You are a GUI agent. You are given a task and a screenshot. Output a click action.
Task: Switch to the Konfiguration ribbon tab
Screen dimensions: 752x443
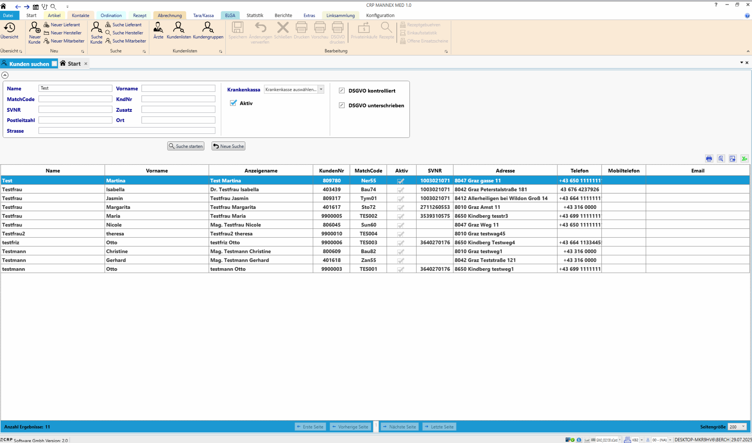pyautogui.click(x=380, y=15)
